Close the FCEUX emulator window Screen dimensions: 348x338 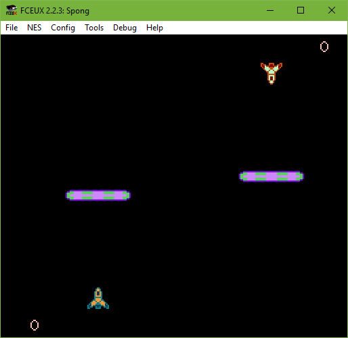[x=332, y=10]
